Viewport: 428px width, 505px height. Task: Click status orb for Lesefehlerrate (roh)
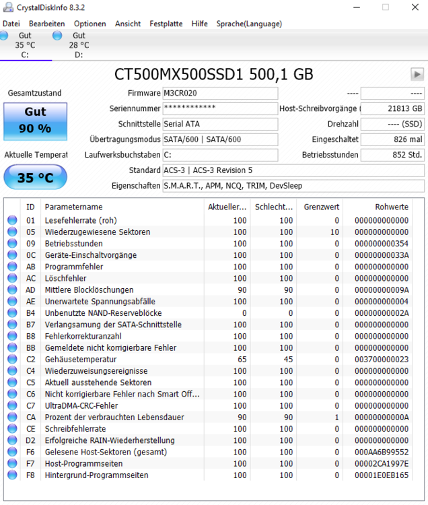(12, 221)
